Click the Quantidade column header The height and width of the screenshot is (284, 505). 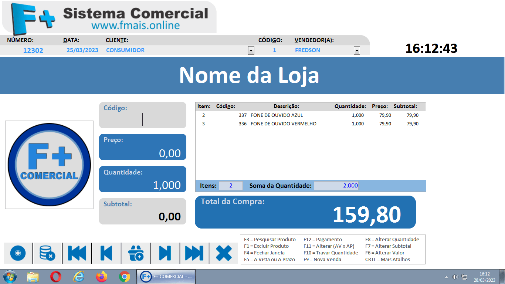[x=350, y=106]
